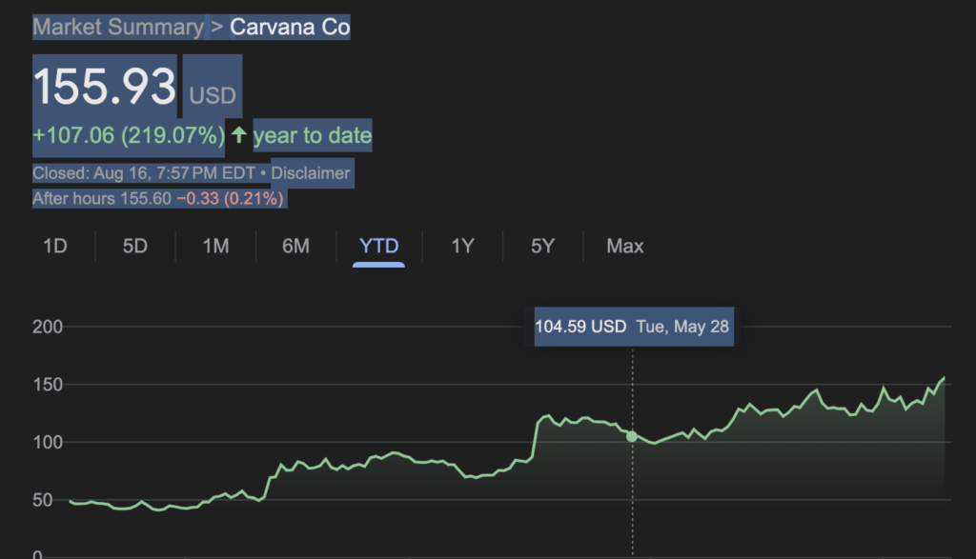Click the 104.59 USD tooltip value
This screenshot has width=976, height=559.
click(x=580, y=327)
